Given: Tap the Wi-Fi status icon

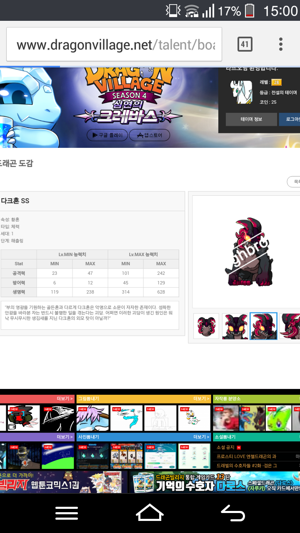Looking at the screenshot, I should [192, 10].
